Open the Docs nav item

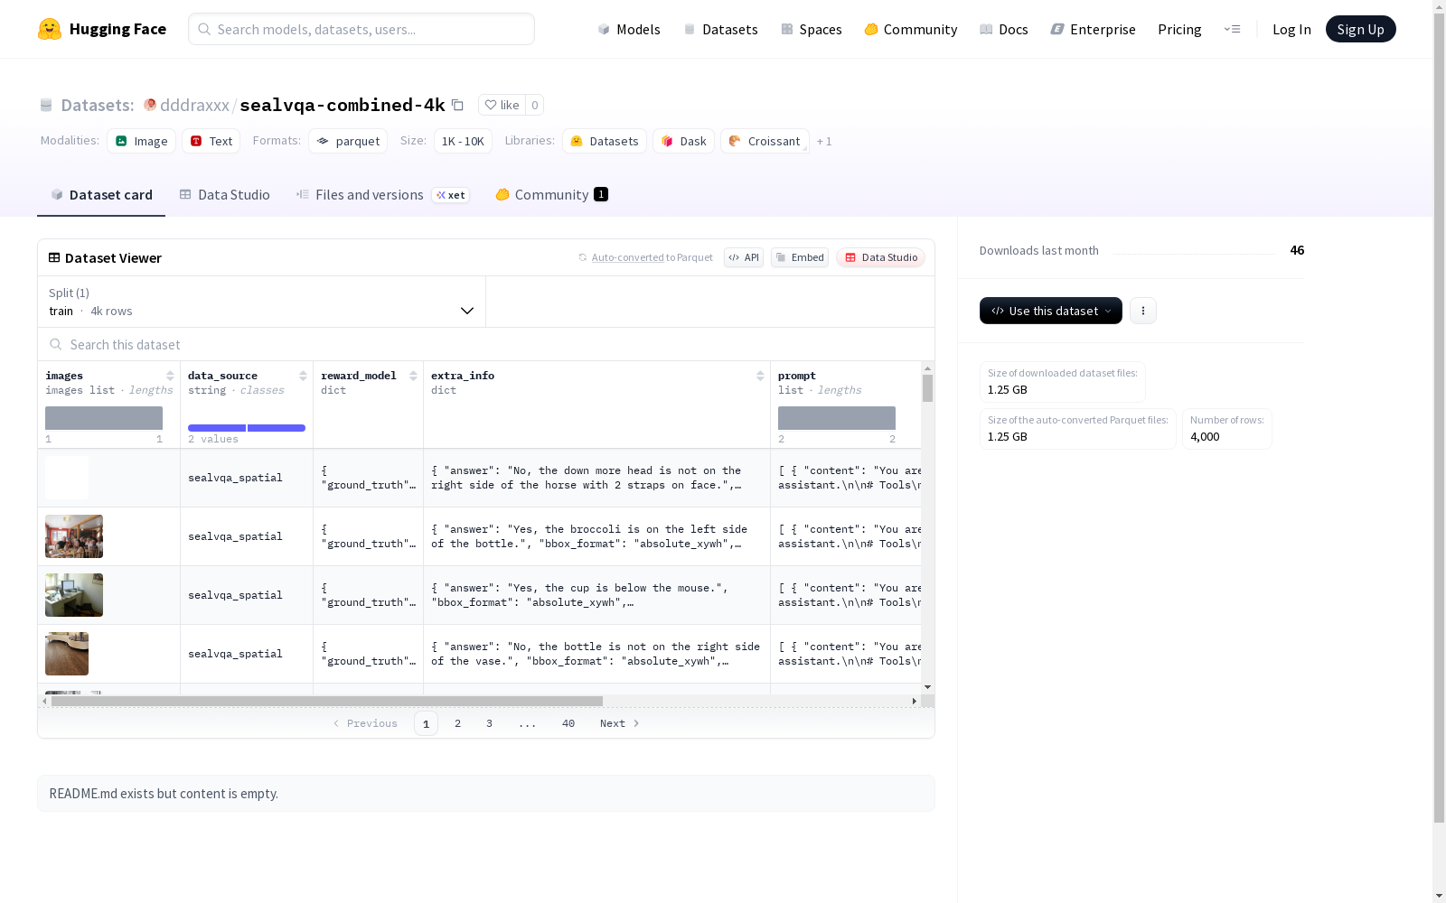coord(1004,29)
